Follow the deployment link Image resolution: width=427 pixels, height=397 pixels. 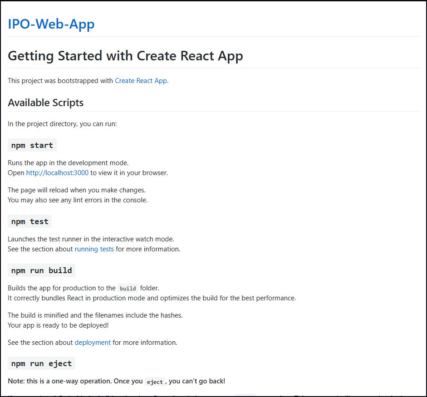(93, 342)
